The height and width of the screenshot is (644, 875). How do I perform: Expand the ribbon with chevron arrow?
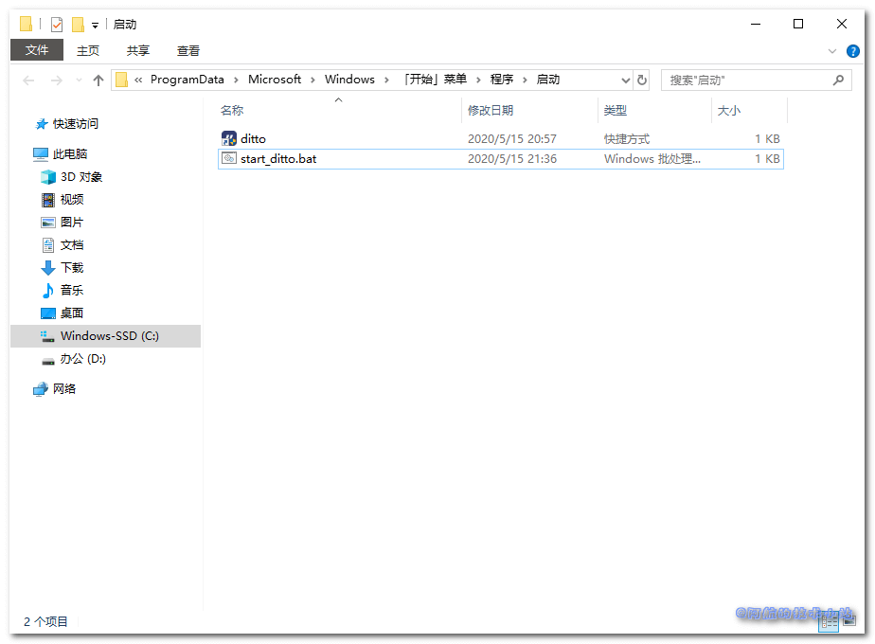(x=832, y=51)
